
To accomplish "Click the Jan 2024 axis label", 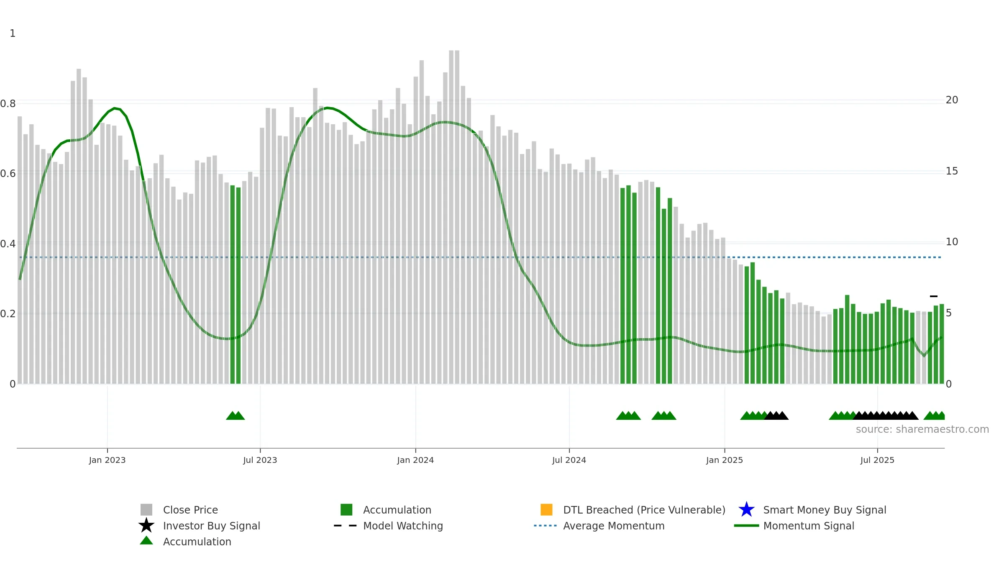I will (x=415, y=460).
